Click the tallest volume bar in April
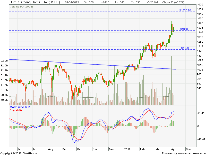 click(171, 80)
